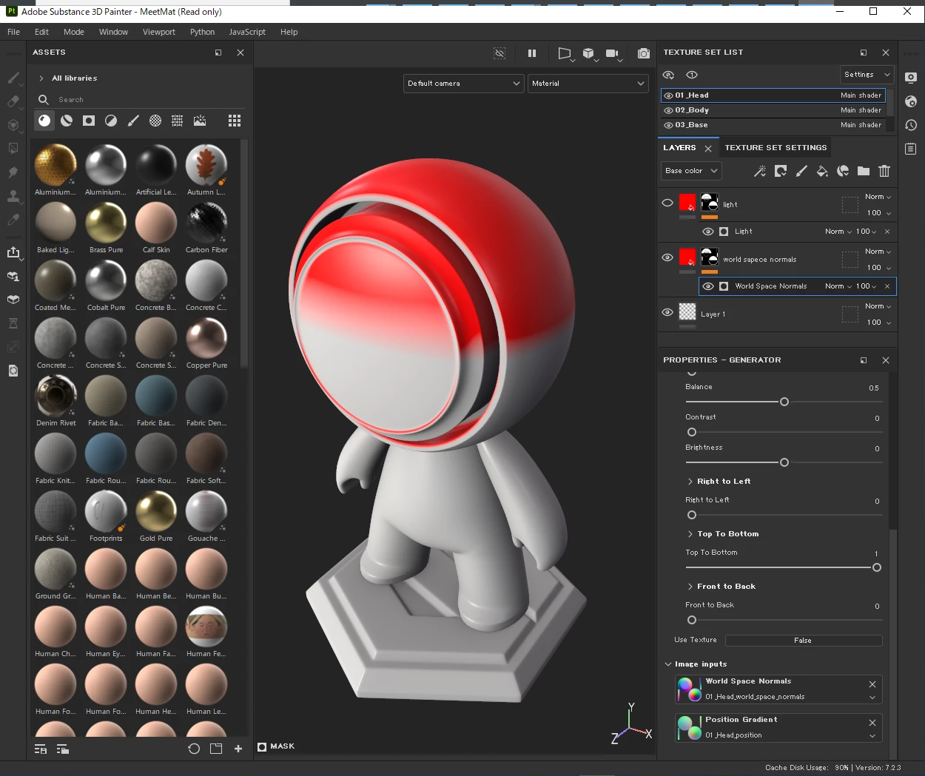Hide the World Space Normals generator effect

point(708,286)
